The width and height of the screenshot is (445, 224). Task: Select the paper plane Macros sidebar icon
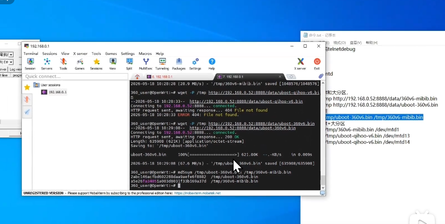point(27,112)
